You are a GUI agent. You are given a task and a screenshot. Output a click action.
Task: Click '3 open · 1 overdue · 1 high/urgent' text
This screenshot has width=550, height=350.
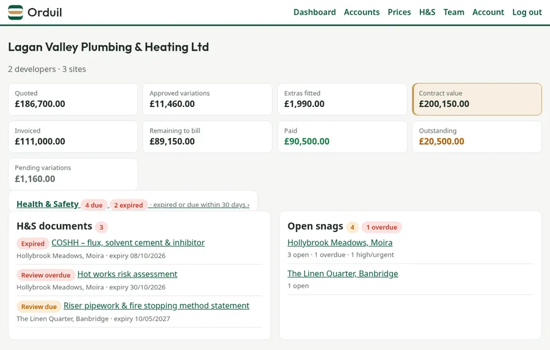click(340, 255)
